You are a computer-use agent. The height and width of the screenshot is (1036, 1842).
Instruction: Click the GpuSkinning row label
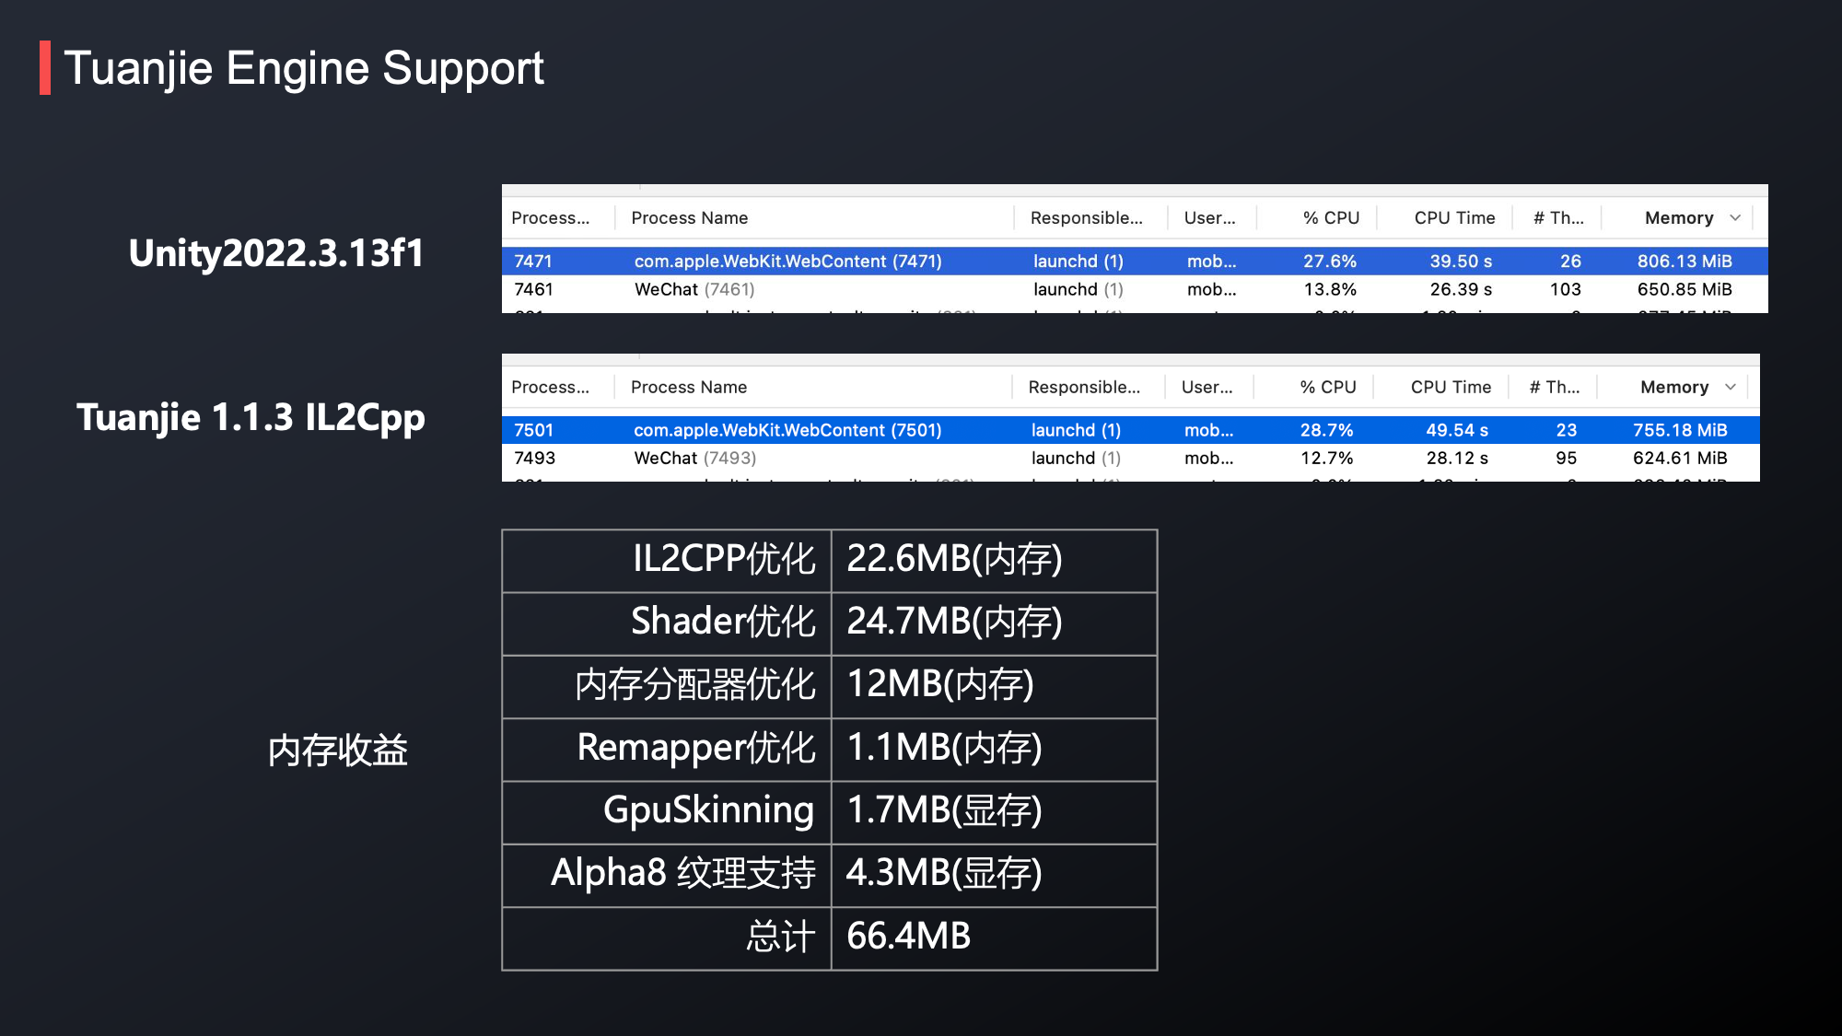707,811
